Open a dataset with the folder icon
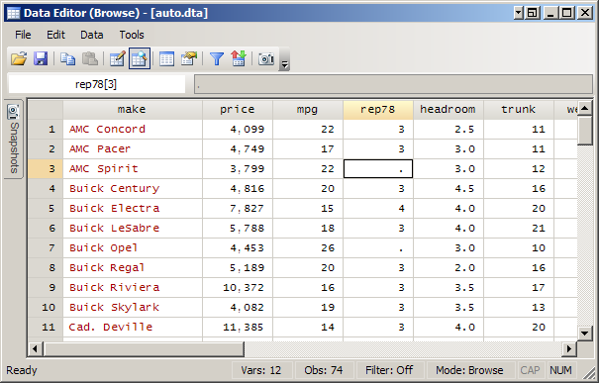The height and width of the screenshot is (383, 599). pos(19,58)
